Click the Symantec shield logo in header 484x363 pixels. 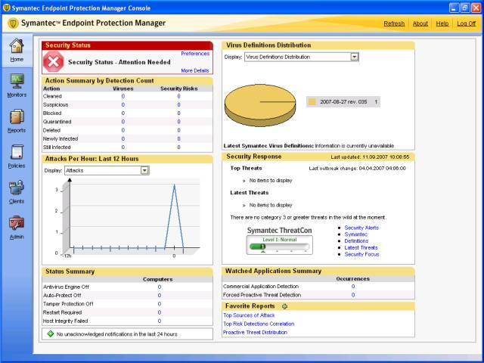click(x=13, y=23)
